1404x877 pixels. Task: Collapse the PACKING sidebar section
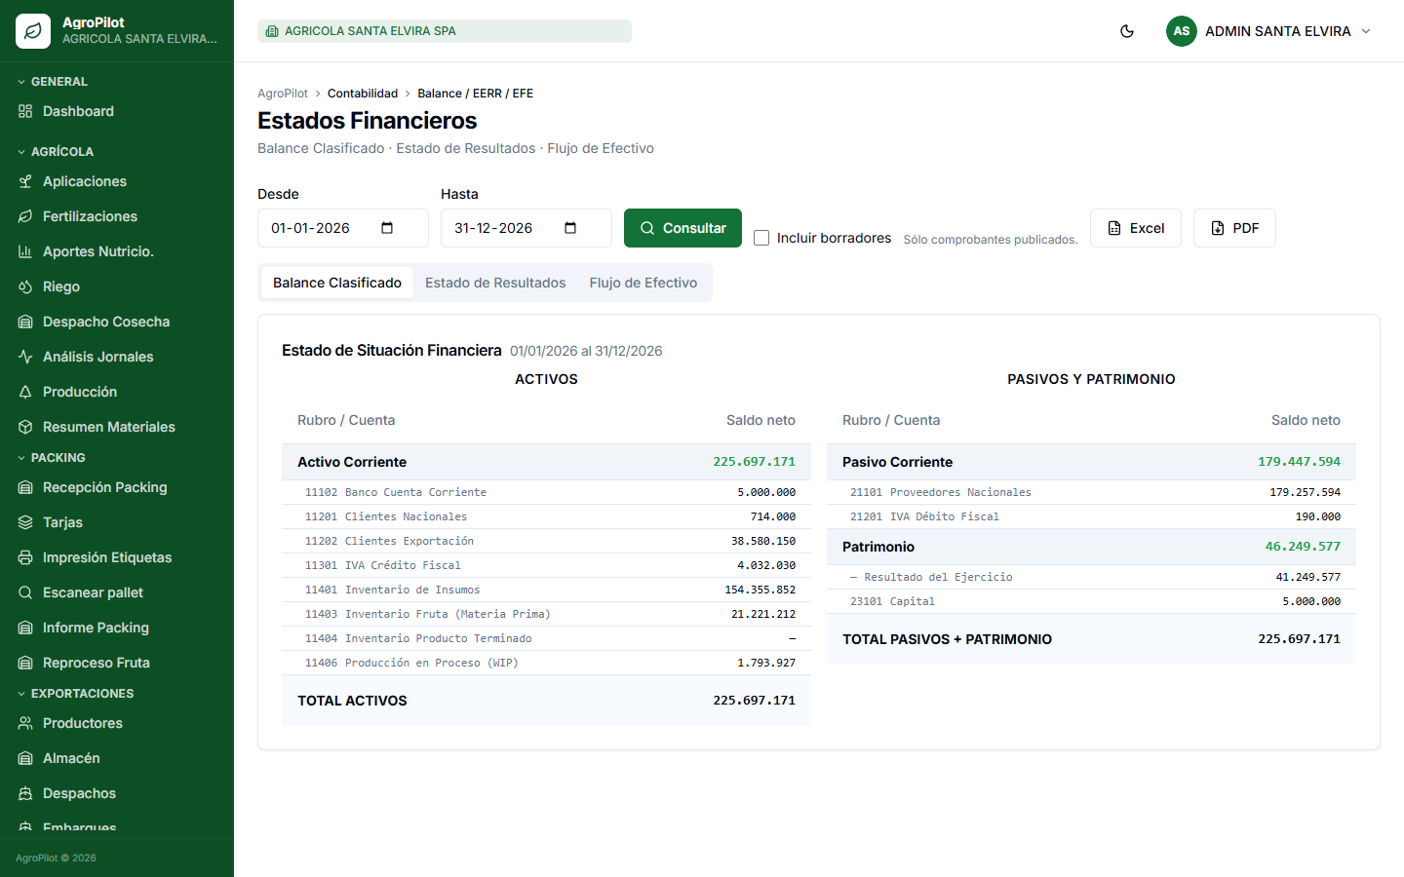click(52, 458)
